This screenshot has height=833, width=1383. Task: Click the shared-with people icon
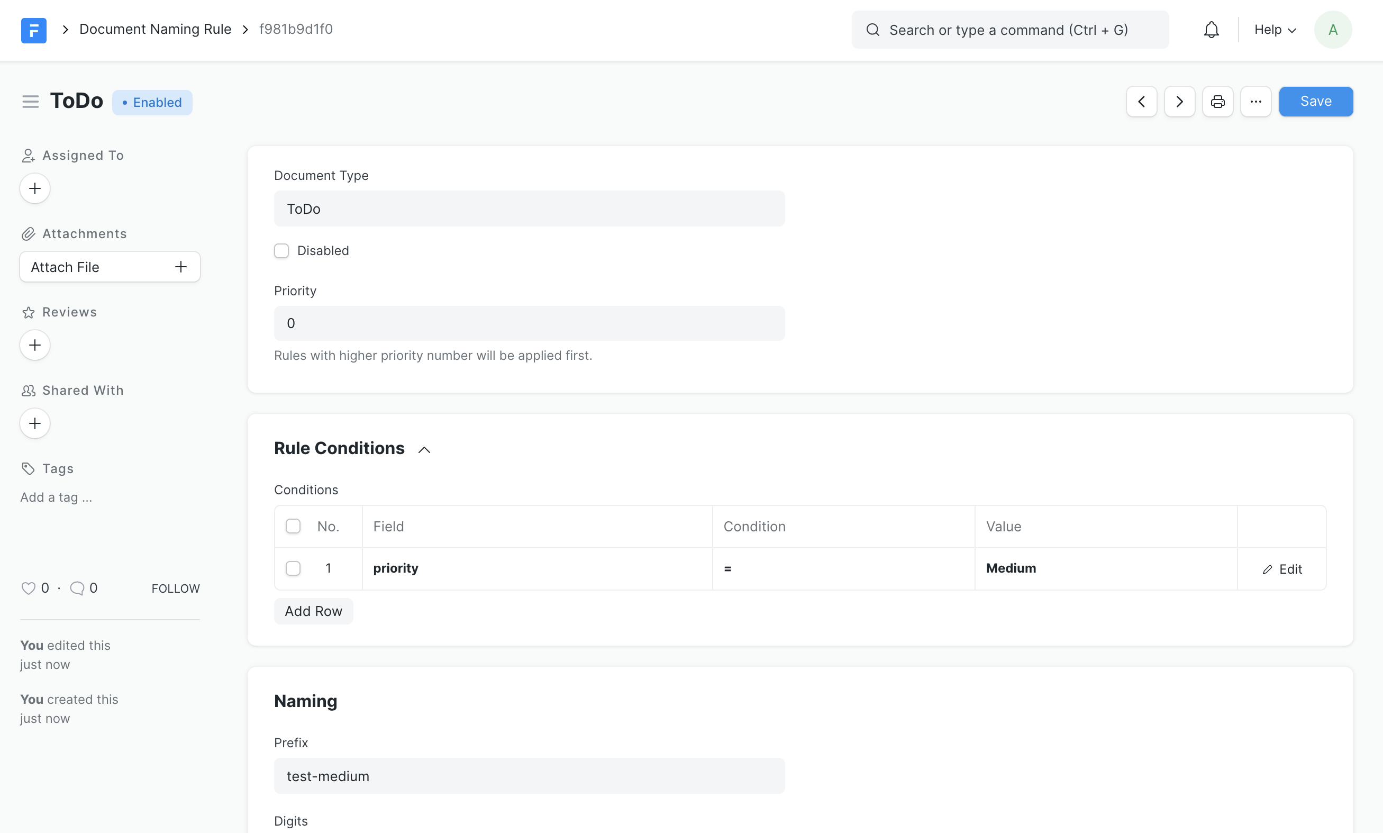coord(28,391)
